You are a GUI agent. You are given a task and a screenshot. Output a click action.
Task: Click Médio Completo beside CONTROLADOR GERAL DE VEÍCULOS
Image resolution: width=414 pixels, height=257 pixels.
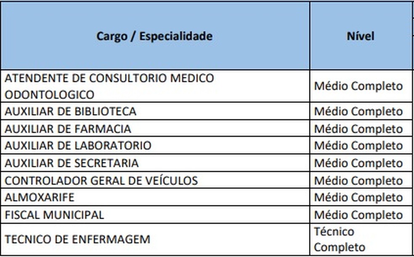click(358, 181)
